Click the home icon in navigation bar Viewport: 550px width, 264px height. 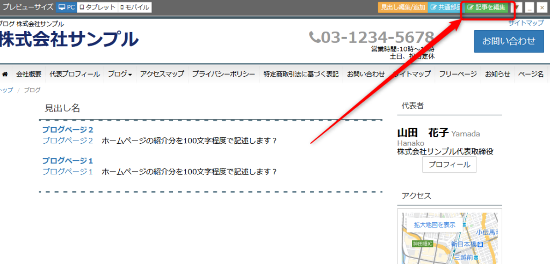pyautogui.click(x=5, y=74)
